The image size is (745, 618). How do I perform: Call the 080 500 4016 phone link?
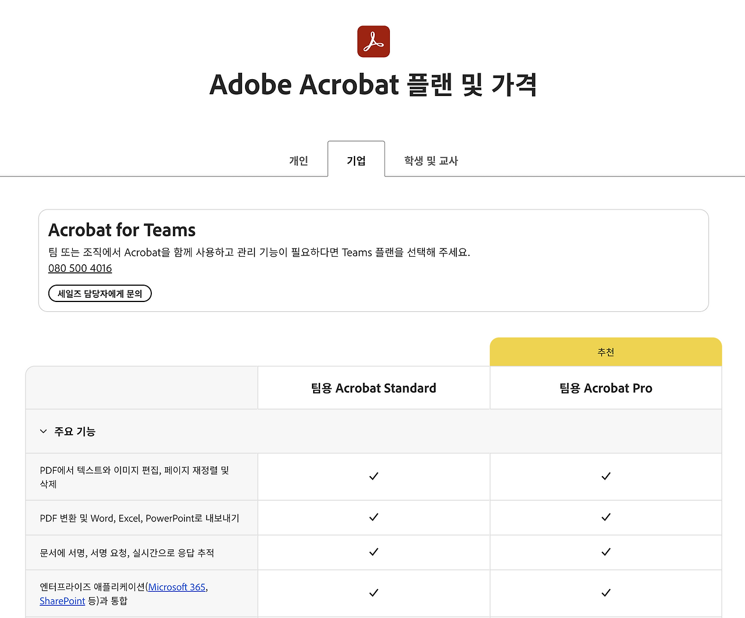coord(80,268)
